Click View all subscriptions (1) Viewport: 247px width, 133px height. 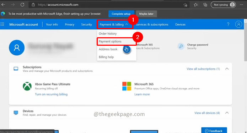click(x=203, y=69)
